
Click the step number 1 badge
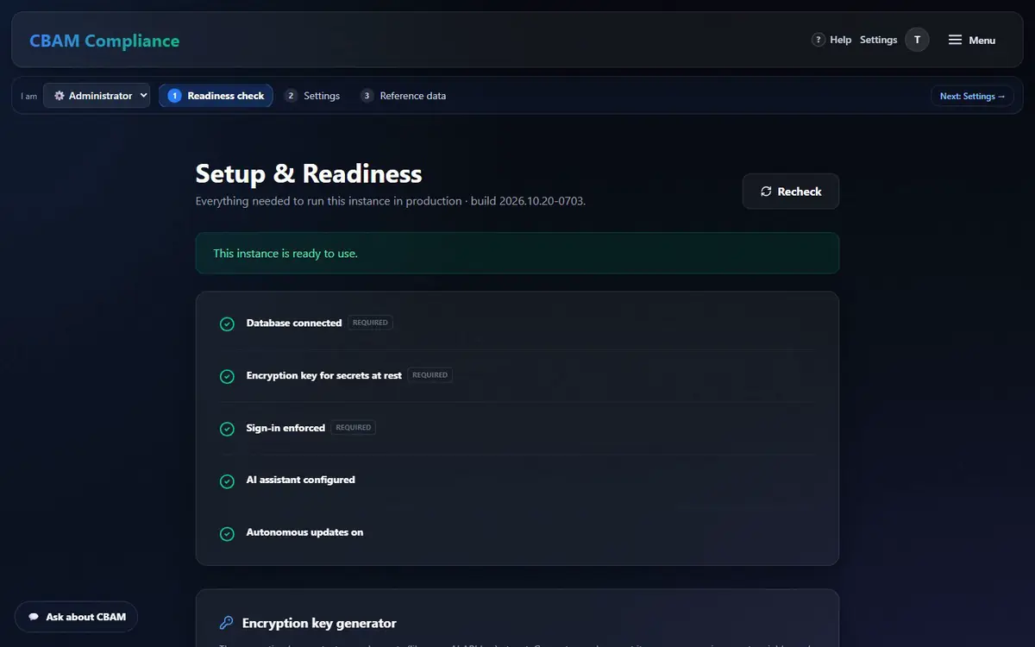point(174,96)
